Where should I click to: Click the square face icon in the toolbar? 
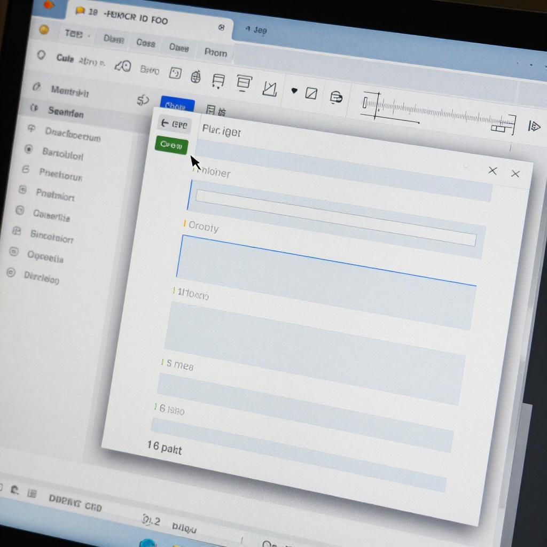click(x=175, y=73)
